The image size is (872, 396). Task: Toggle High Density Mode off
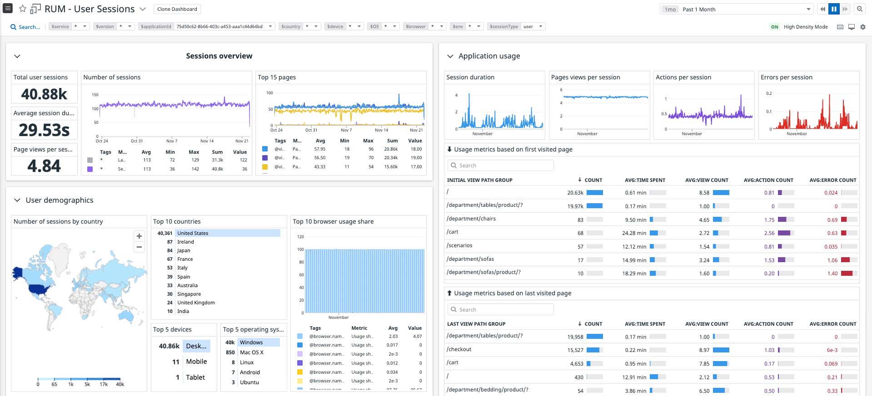coord(774,27)
